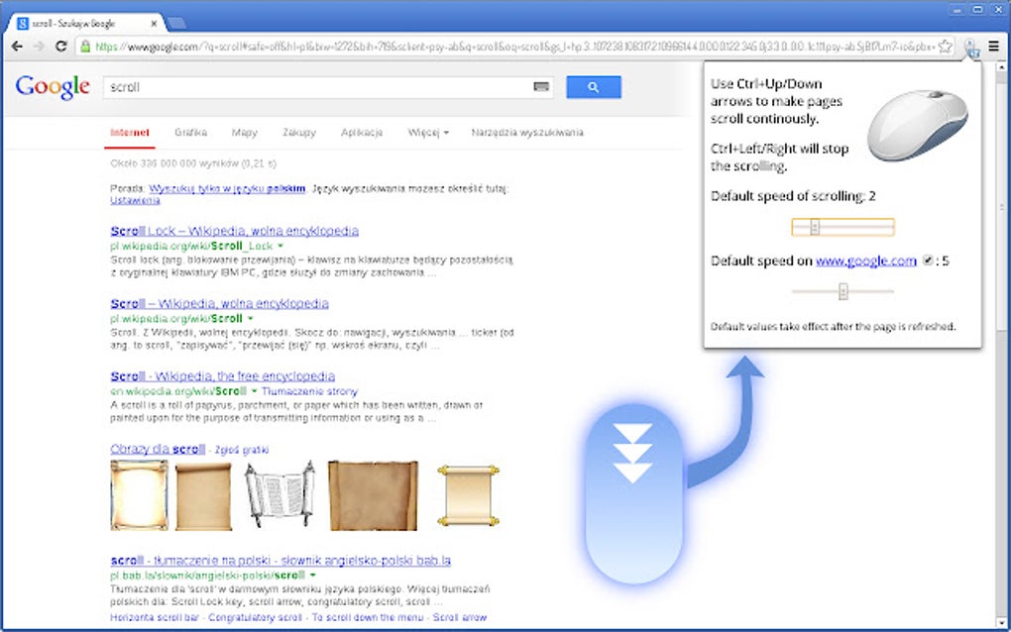Open the Scroll extension popup icon
Viewport: 1011px width, 632px height.
point(970,46)
